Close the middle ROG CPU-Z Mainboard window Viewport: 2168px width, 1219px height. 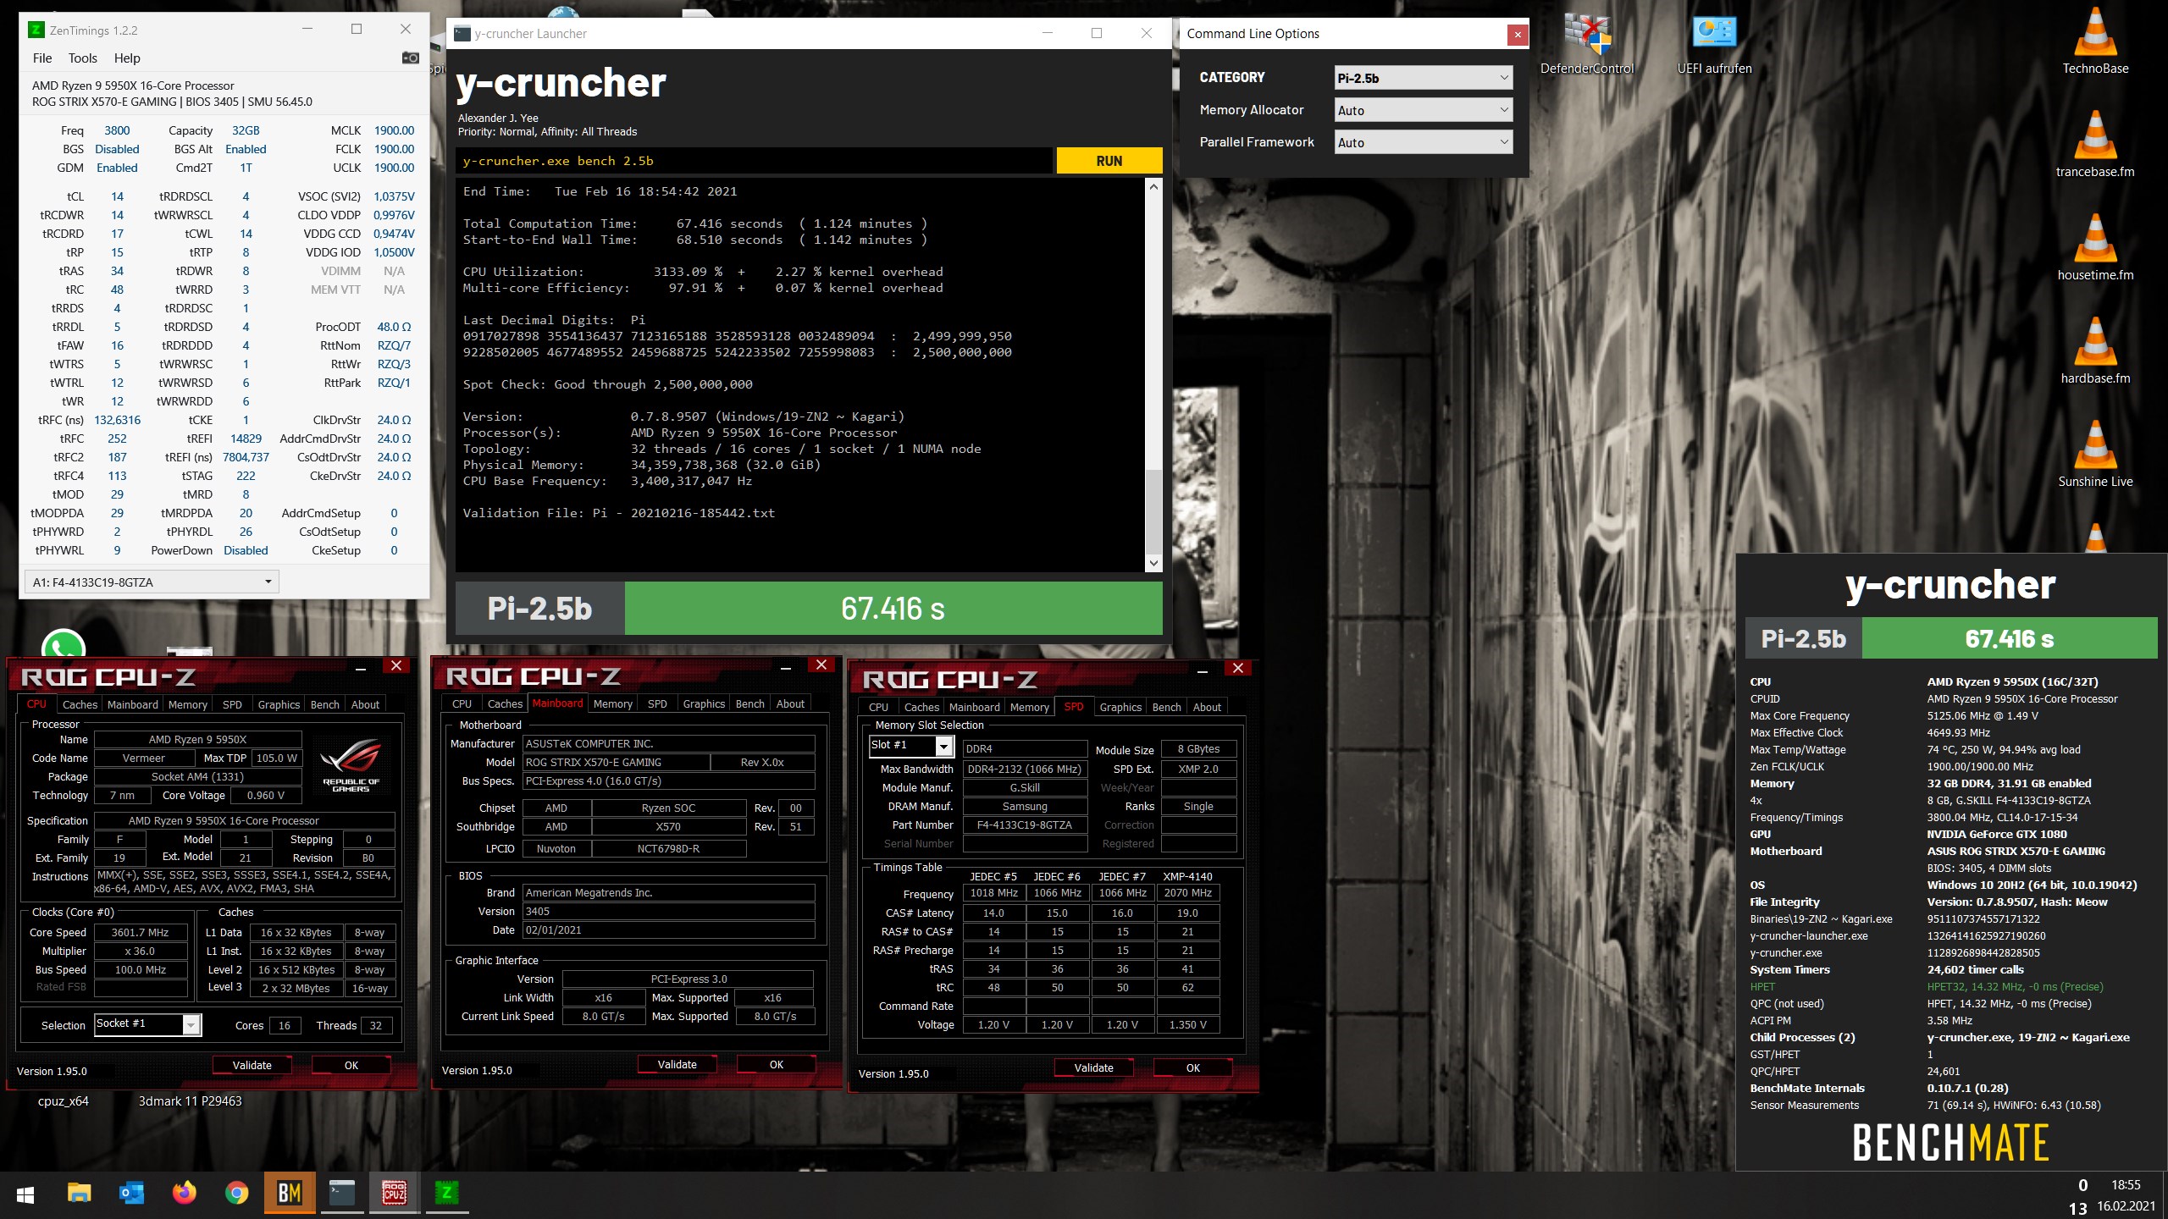coord(821,665)
